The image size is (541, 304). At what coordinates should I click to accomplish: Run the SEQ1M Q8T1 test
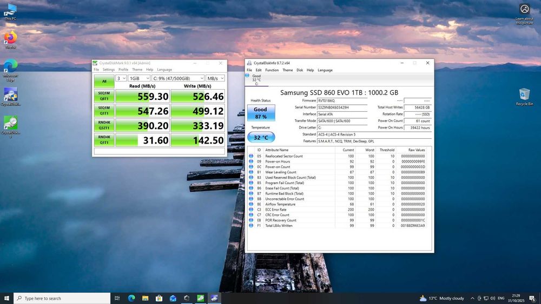coord(104,96)
